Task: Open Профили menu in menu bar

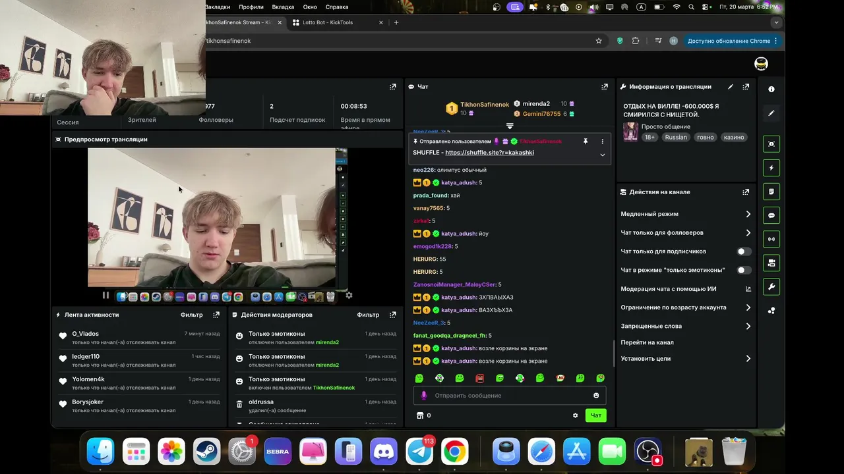Action: (251, 7)
